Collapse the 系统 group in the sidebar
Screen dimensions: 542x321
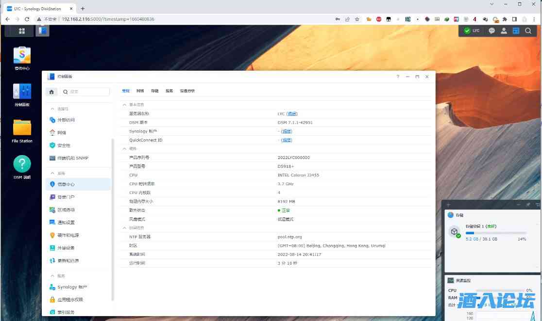pyautogui.click(x=52, y=173)
